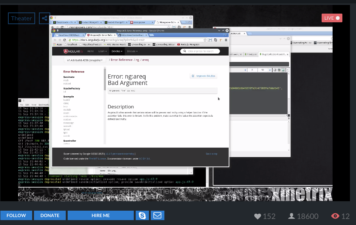Open Chrome menu in the Mongoose window
This screenshot has height=225, width=356.
click(190, 27)
